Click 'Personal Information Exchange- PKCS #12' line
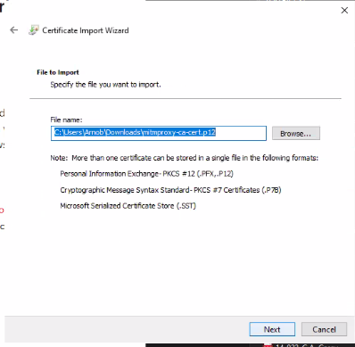This screenshot has height=347, width=355. pos(146,174)
